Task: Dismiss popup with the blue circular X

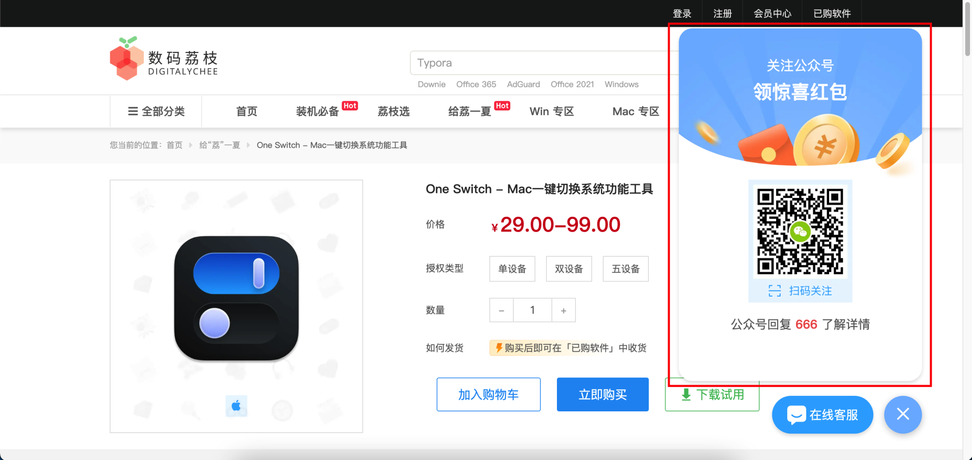Action: pyautogui.click(x=903, y=414)
